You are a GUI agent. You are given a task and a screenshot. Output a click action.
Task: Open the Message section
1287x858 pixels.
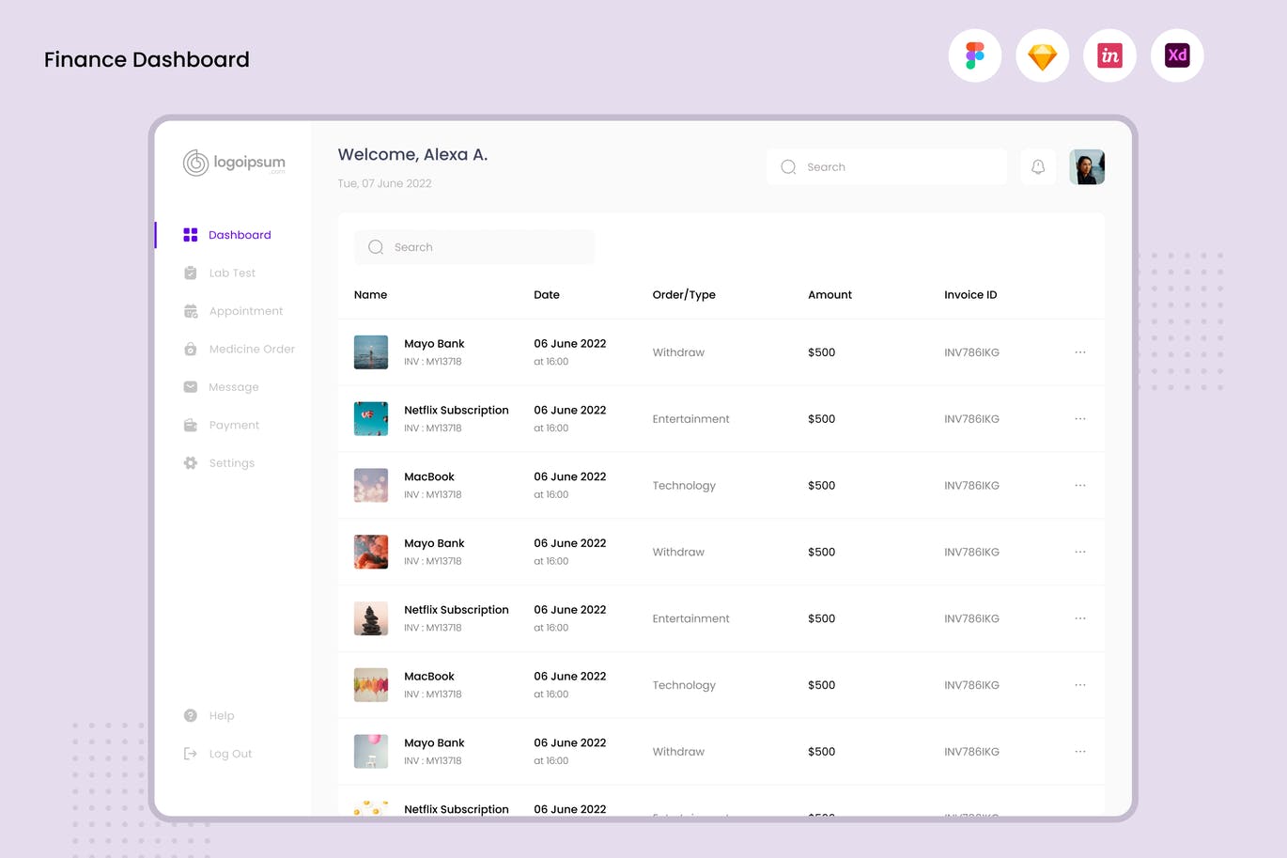[x=234, y=387]
